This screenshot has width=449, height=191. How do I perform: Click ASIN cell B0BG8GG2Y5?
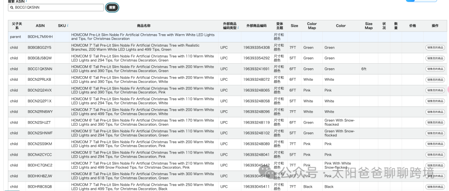[39, 47]
